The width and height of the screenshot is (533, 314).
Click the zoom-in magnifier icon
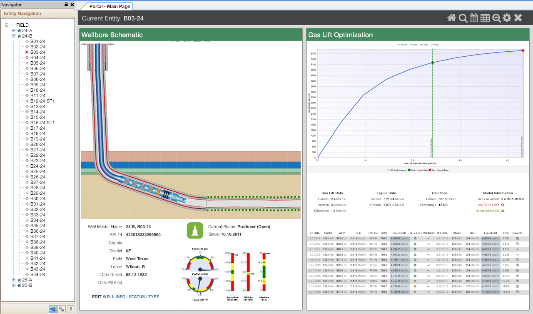tap(496, 18)
